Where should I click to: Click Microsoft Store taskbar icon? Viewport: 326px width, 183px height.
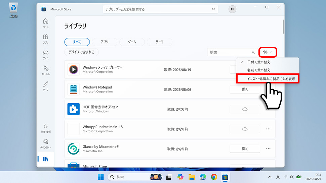(225, 177)
